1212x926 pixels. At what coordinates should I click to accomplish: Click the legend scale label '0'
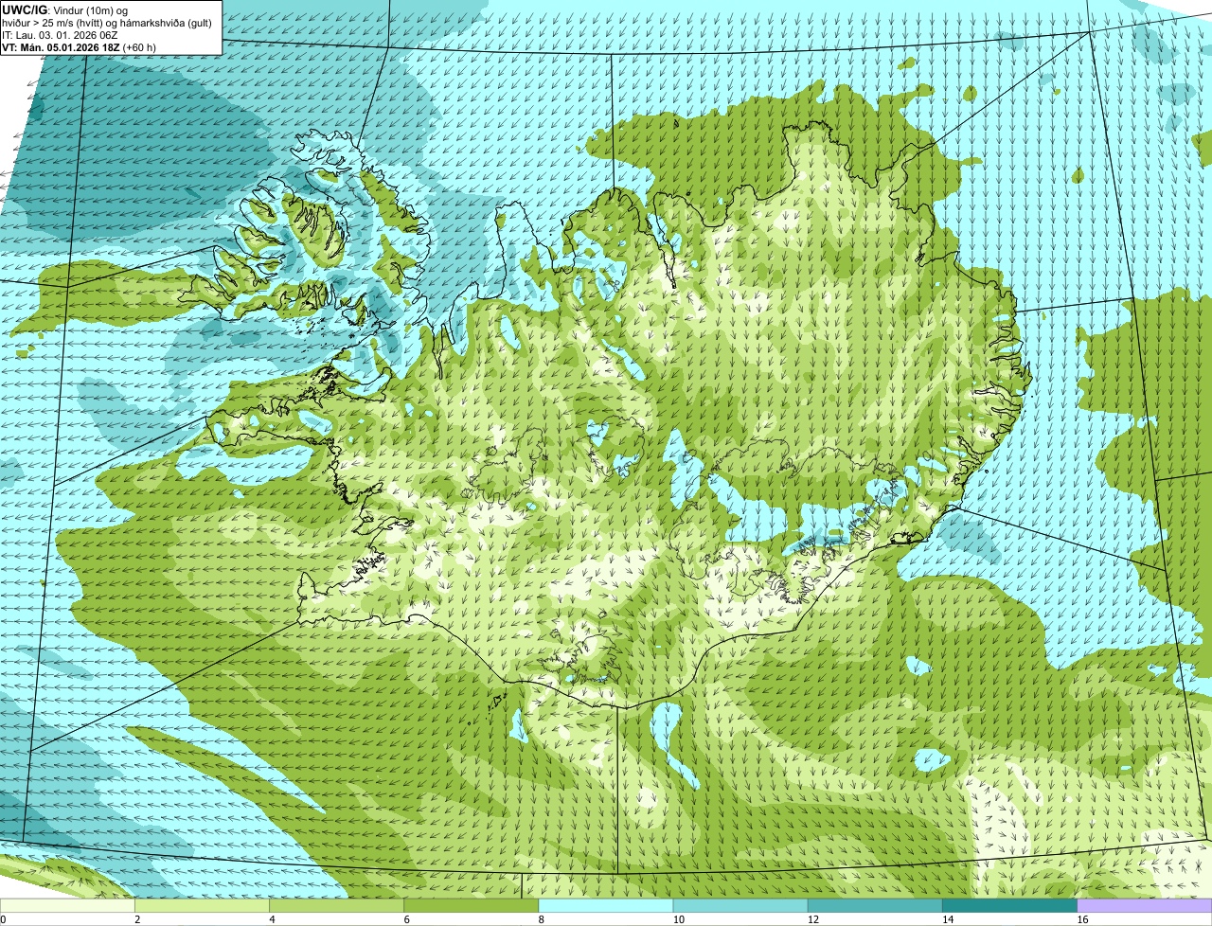click(3, 919)
